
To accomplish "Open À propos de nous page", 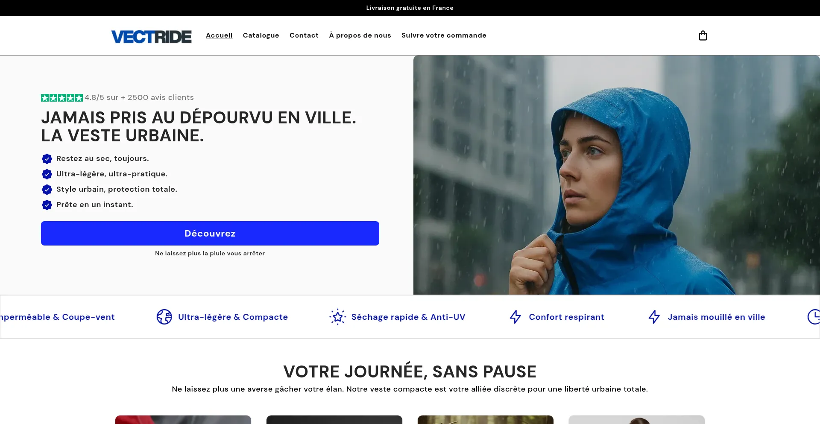I will pos(360,35).
